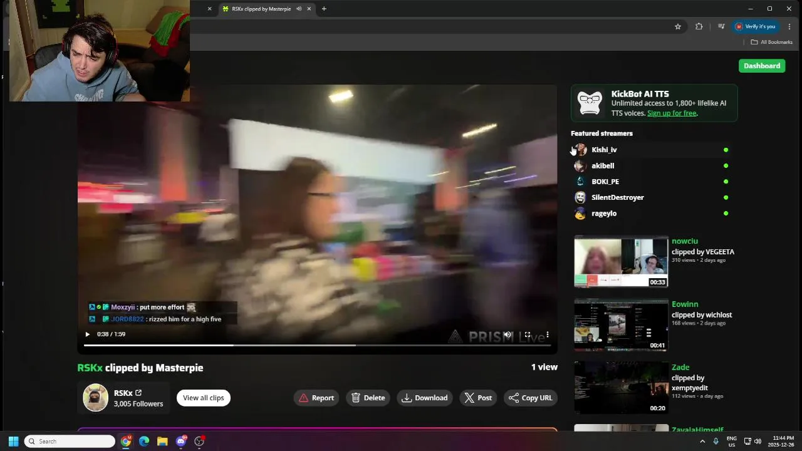The image size is (802, 451).
Task: Delete the clip
Action: [x=368, y=398]
